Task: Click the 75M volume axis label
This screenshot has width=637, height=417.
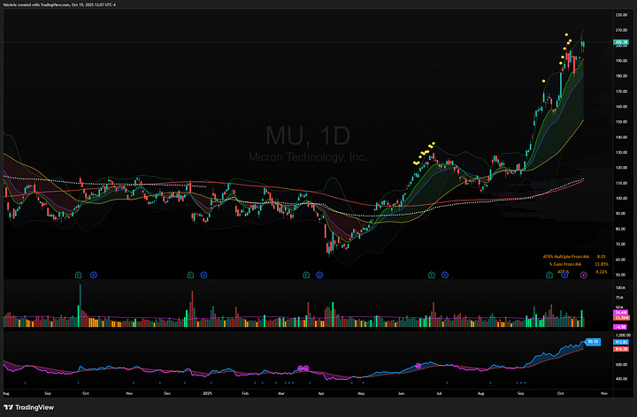Action: (620, 298)
